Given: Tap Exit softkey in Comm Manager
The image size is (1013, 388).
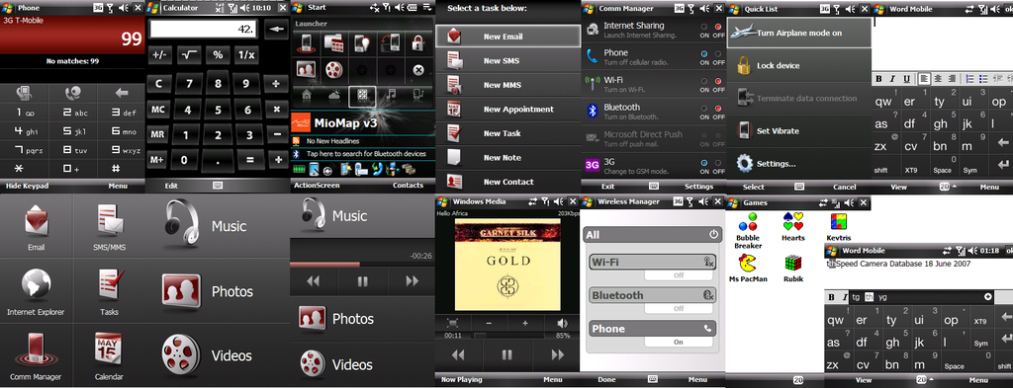Looking at the screenshot, I should point(608,187).
